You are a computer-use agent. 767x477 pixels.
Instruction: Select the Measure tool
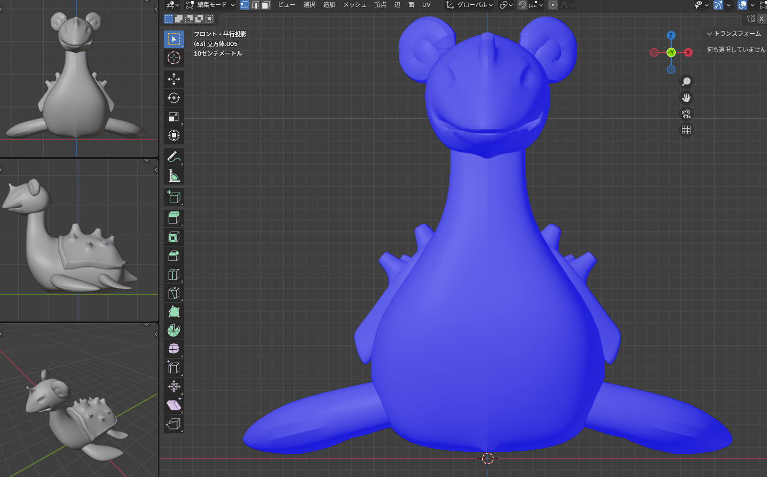(174, 175)
